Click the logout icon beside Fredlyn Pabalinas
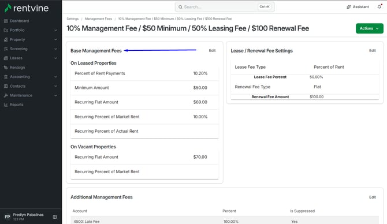 [55, 216]
